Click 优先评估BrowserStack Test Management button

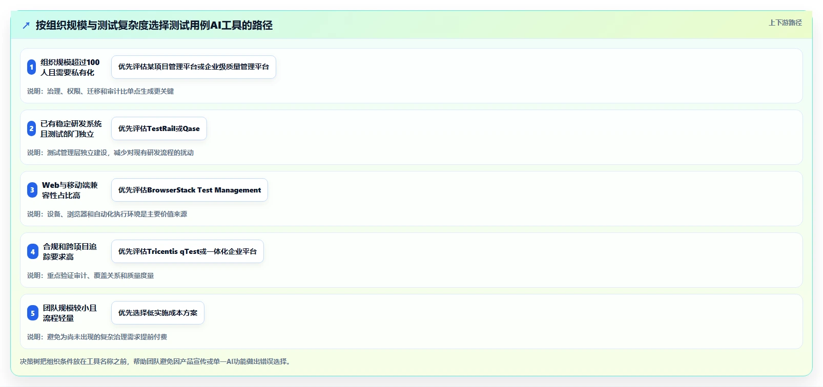[x=190, y=190]
